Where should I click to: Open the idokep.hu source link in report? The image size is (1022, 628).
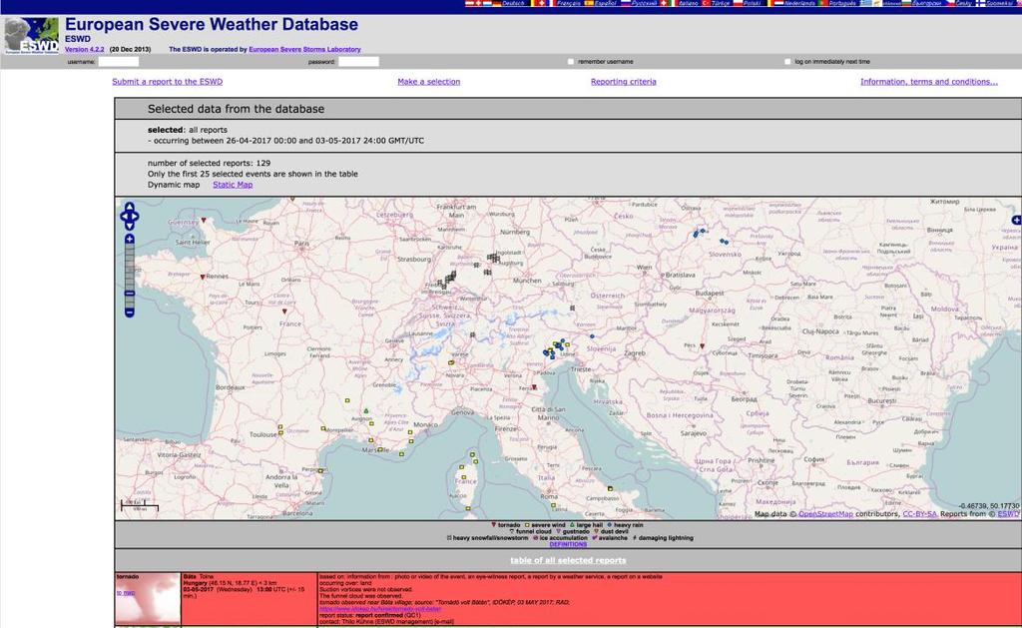click(380, 609)
